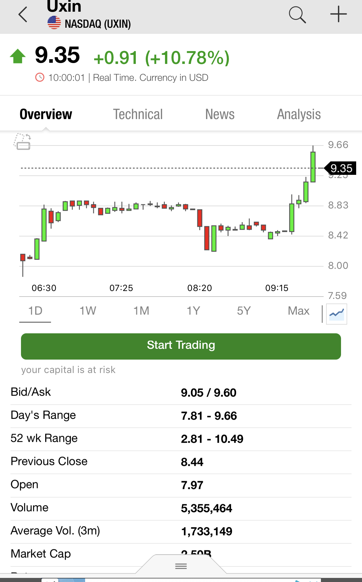Switch chart type with line chart icon

(x=337, y=314)
